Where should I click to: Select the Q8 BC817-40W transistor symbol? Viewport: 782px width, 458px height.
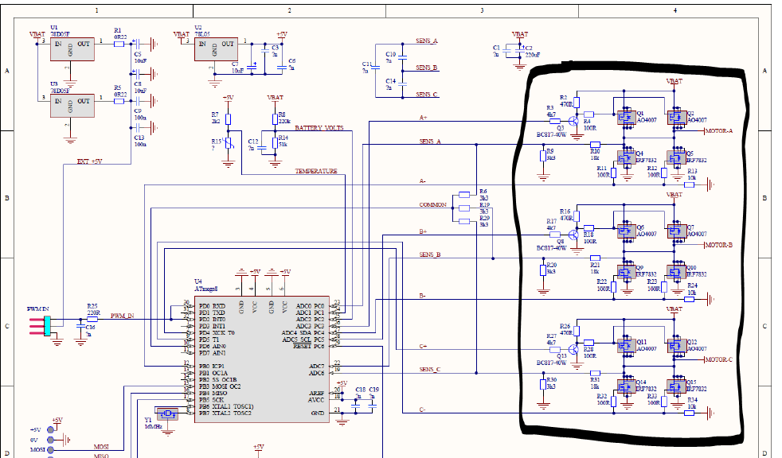tap(574, 235)
